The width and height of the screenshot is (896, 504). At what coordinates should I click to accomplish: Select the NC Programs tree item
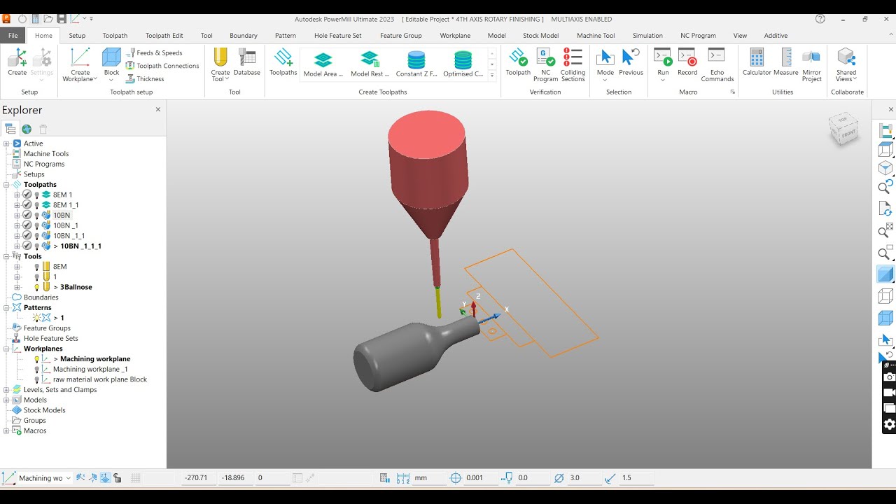coord(44,164)
